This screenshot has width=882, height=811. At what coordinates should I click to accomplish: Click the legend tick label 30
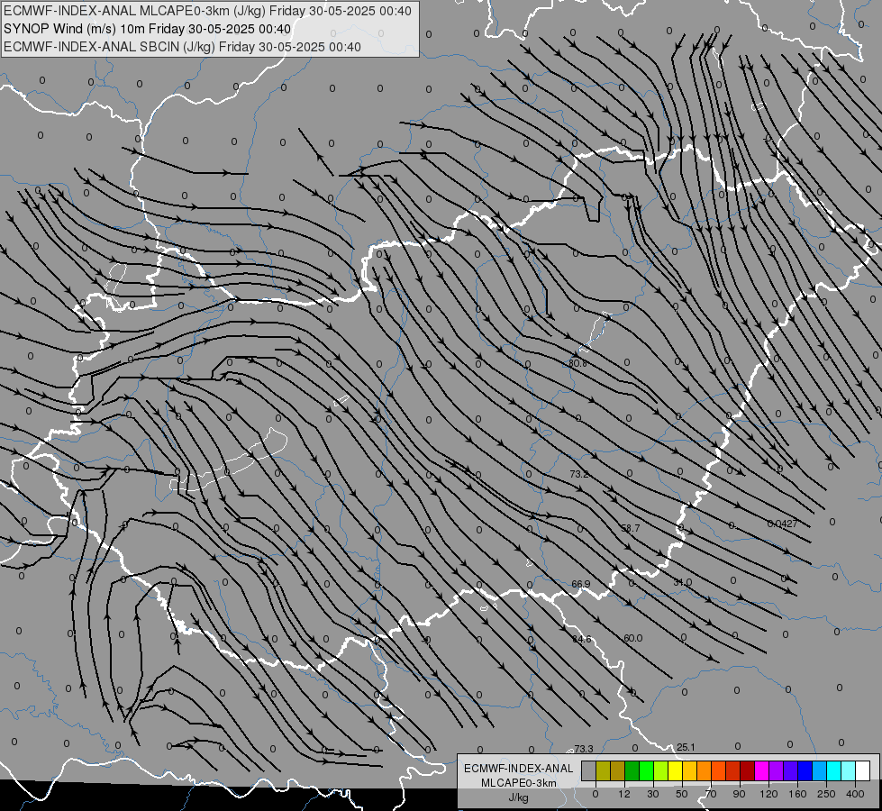[x=653, y=794]
